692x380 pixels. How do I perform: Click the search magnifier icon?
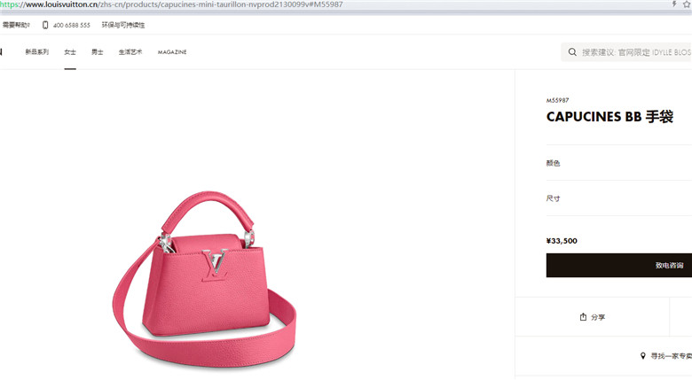(572, 52)
